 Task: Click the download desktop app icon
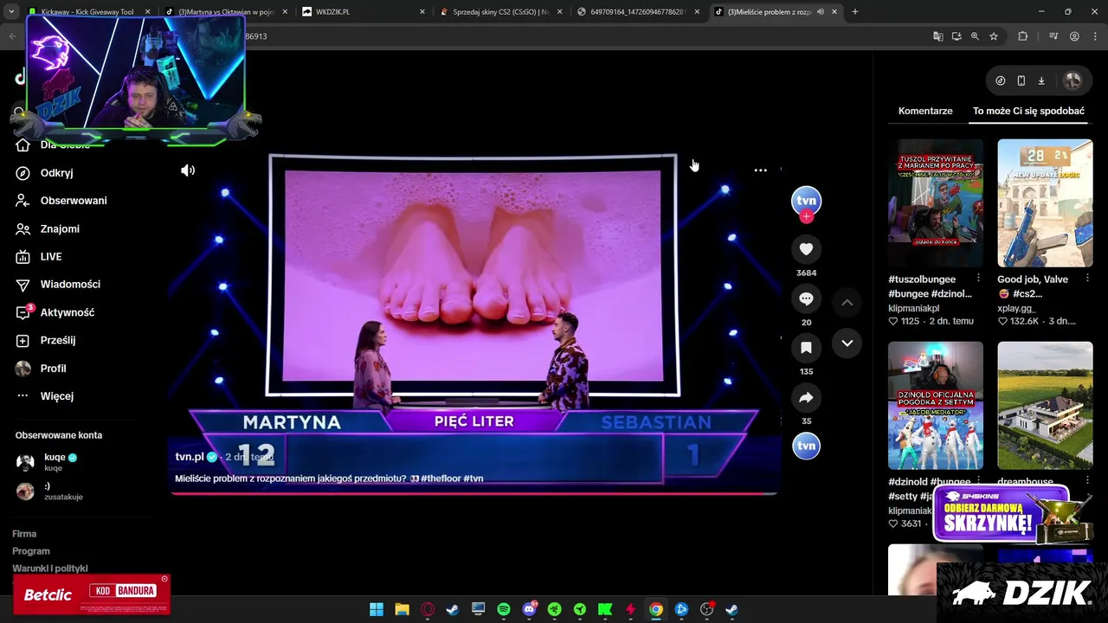pyautogui.click(x=1041, y=80)
